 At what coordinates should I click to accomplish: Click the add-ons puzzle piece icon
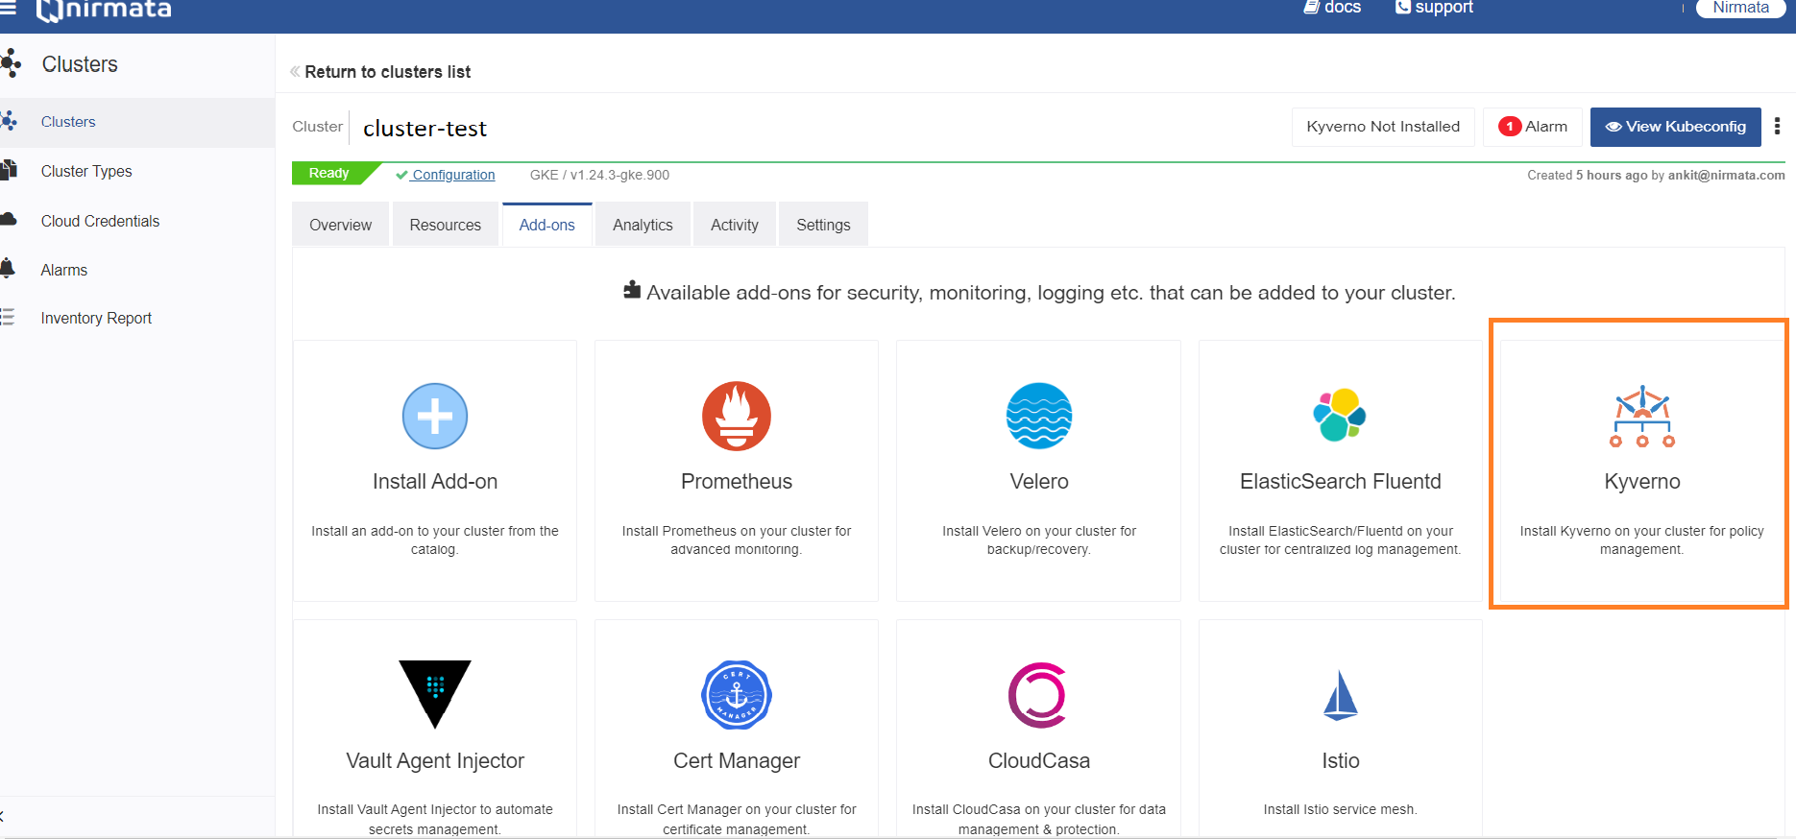(632, 290)
